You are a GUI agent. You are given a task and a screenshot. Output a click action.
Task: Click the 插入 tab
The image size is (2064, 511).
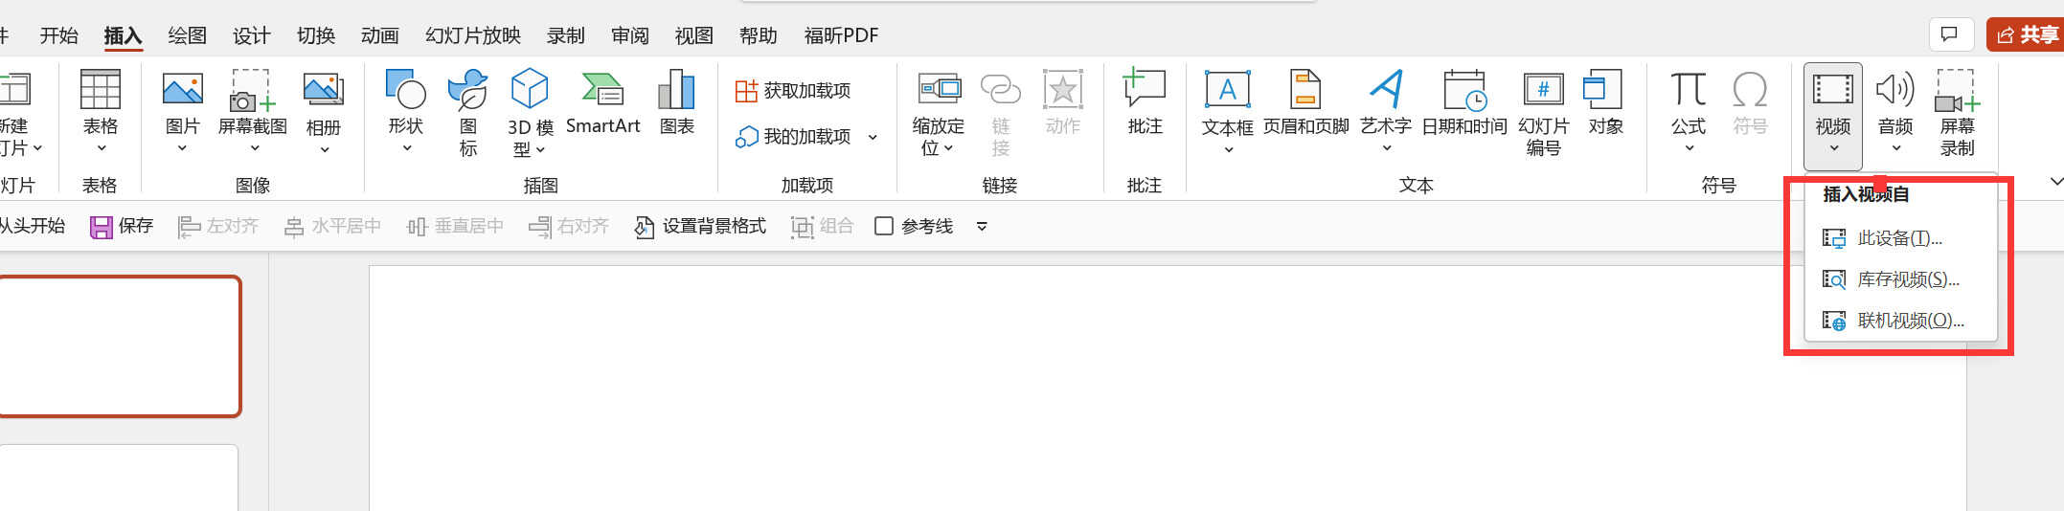pyautogui.click(x=123, y=35)
